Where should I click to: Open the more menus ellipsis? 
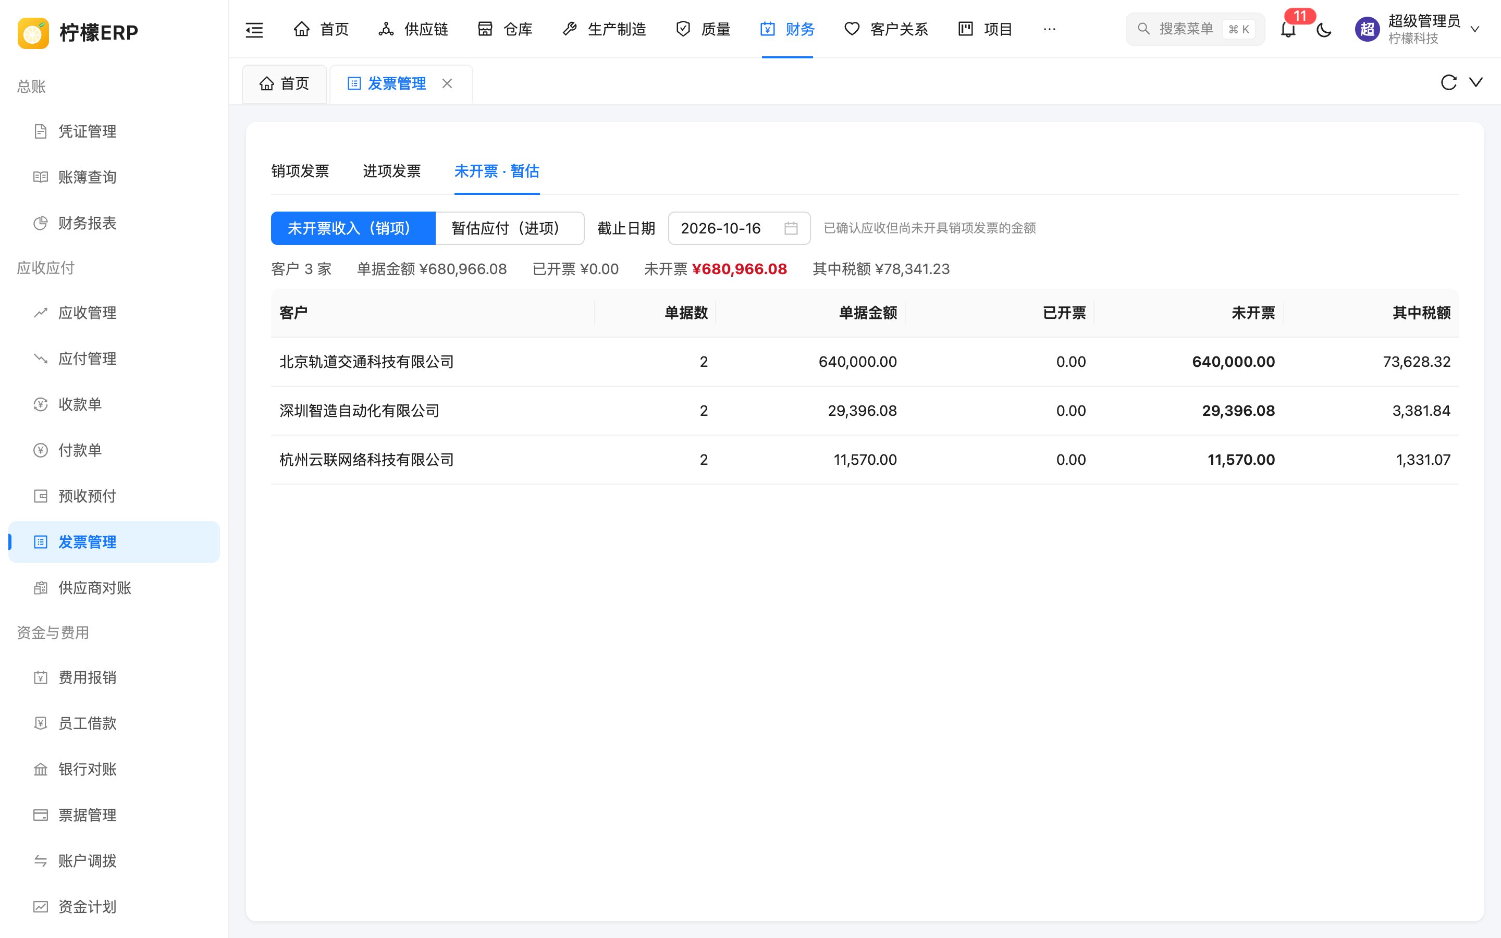pos(1050,29)
